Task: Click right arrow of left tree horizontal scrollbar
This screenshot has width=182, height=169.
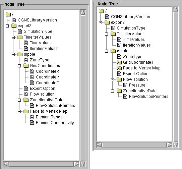Action: (x=77, y=164)
